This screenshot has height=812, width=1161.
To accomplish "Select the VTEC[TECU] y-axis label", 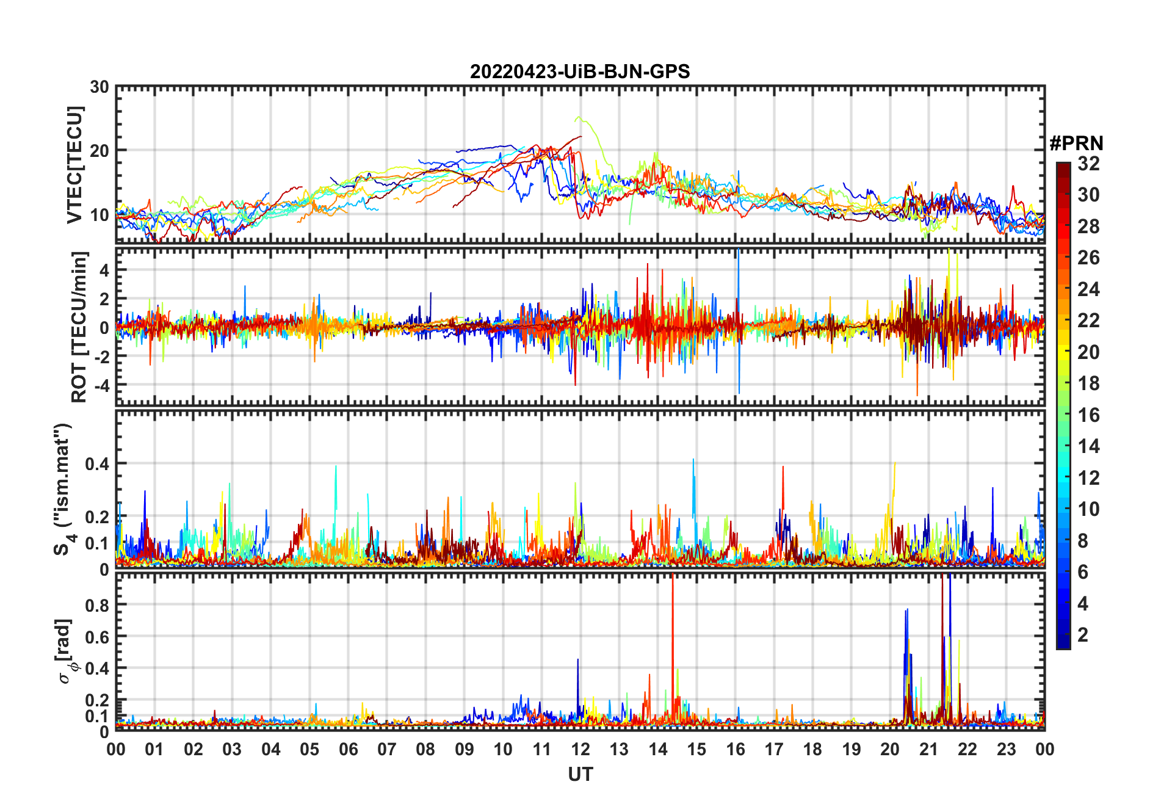I will [74, 165].
